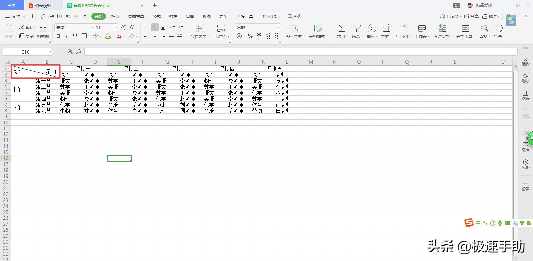This screenshot has width=533, height=261.
Task: Expand the Freeze Panes (冻结窗格) dropdown
Action: [451, 37]
